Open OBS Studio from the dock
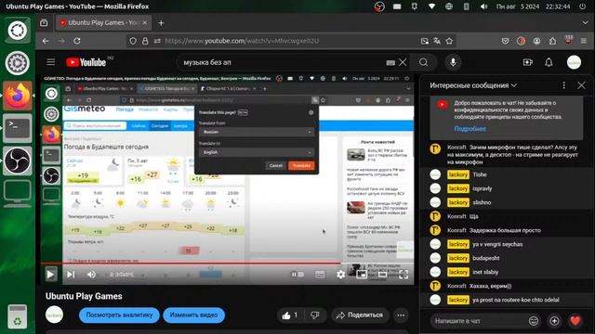The height and width of the screenshot is (334, 595). point(18,161)
